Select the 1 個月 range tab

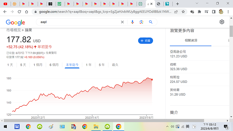coord(38,65)
